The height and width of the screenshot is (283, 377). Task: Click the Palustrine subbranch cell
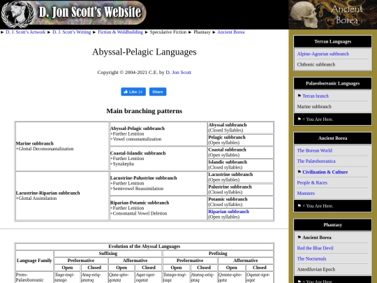(x=240, y=189)
